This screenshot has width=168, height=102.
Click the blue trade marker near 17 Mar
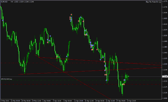[x=3, y=20]
